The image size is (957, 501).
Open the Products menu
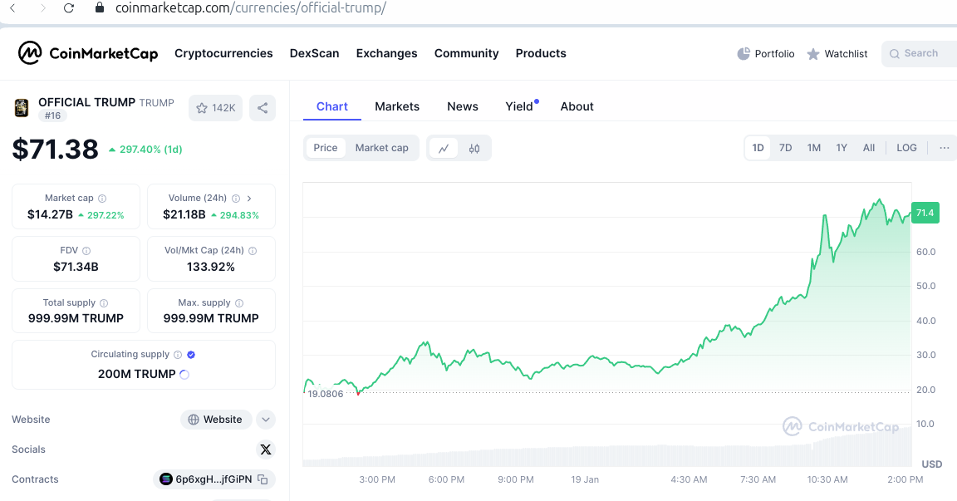pos(541,53)
